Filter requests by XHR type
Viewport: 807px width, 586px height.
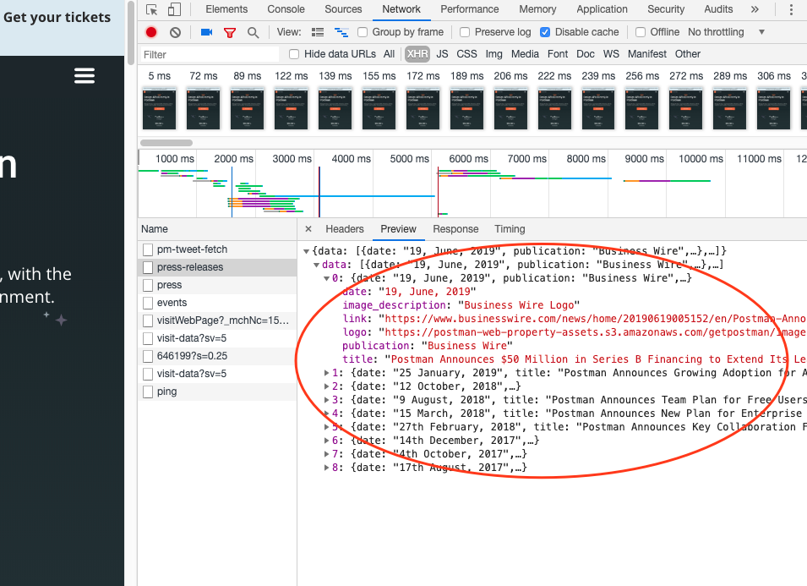[x=417, y=54]
